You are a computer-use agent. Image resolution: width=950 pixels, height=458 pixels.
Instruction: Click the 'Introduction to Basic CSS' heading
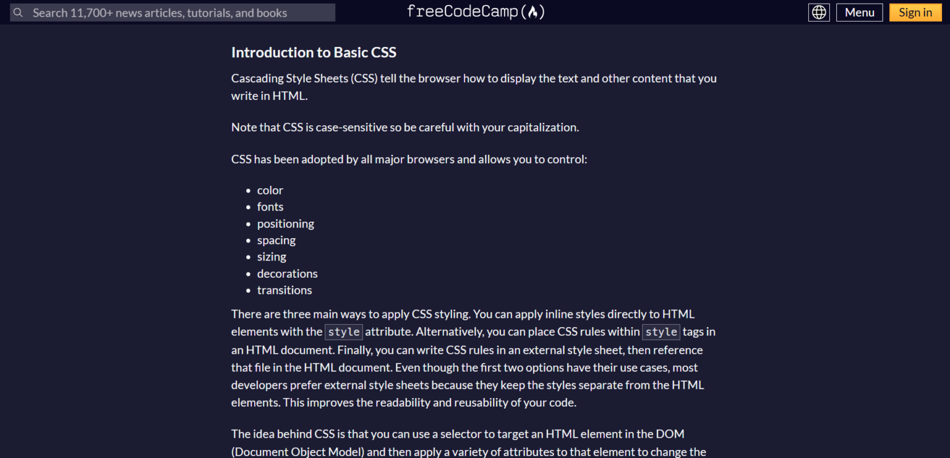coord(314,52)
